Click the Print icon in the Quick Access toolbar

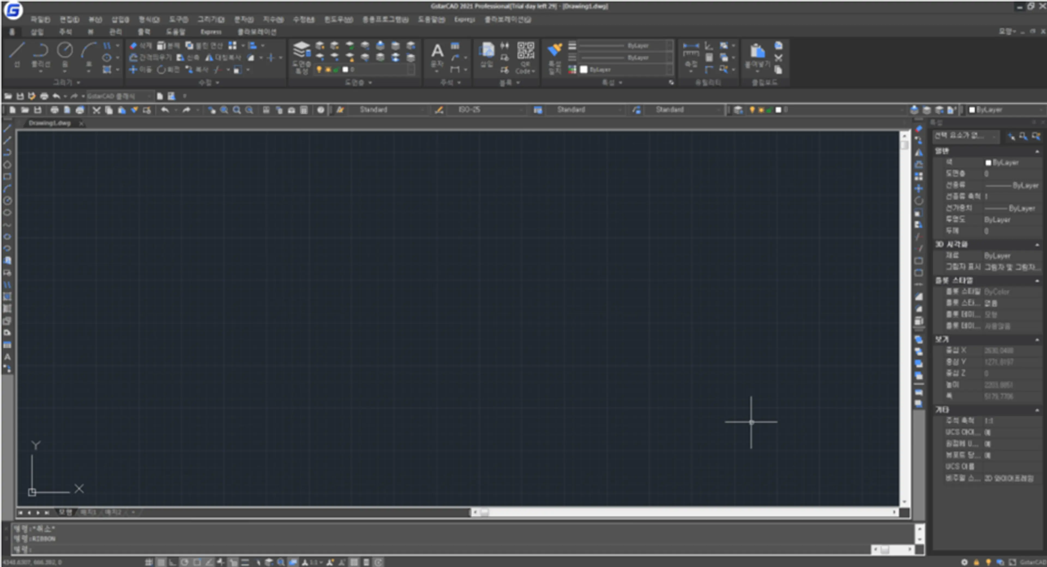tap(44, 96)
